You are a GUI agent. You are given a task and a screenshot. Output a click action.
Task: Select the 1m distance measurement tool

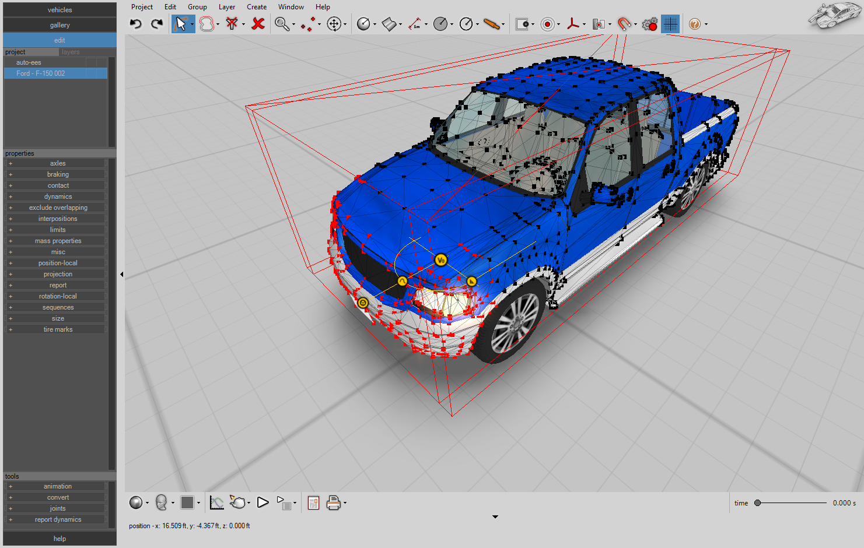(x=415, y=24)
